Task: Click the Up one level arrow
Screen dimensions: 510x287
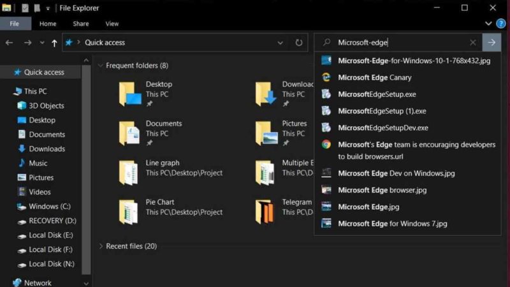Action: [55, 43]
